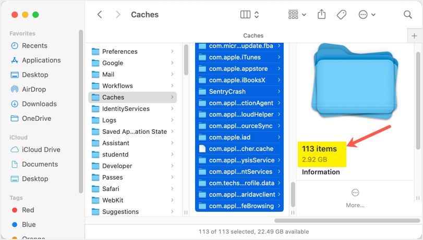Viewport: 423px width, 240px height.
Task: Click the Share toolbar icon
Action: (x=321, y=15)
